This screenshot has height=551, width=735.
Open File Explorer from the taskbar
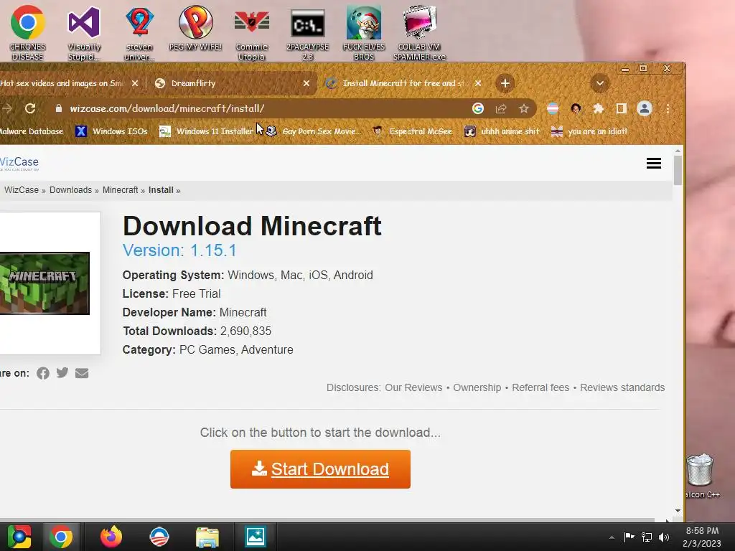[207, 537]
